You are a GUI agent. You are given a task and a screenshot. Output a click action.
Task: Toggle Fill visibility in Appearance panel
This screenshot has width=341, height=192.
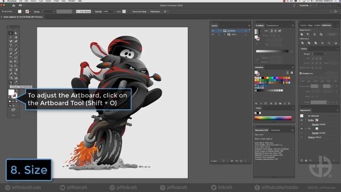tap(302, 129)
